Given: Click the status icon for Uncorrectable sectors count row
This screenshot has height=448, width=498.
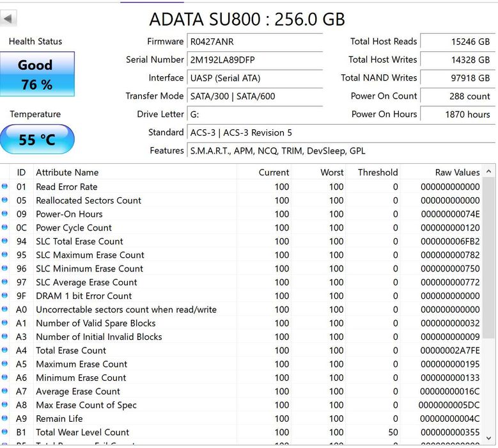Looking at the screenshot, I should pyautogui.click(x=4, y=309).
